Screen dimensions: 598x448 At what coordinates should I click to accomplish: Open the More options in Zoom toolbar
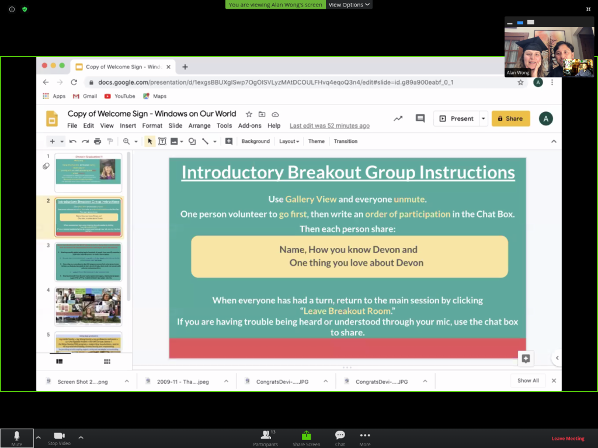(365, 437)
